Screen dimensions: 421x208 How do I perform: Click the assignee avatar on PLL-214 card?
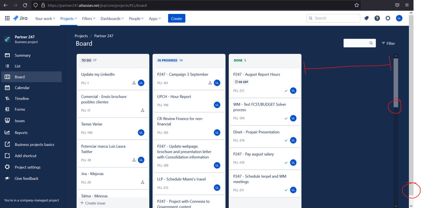coord(293,140)
